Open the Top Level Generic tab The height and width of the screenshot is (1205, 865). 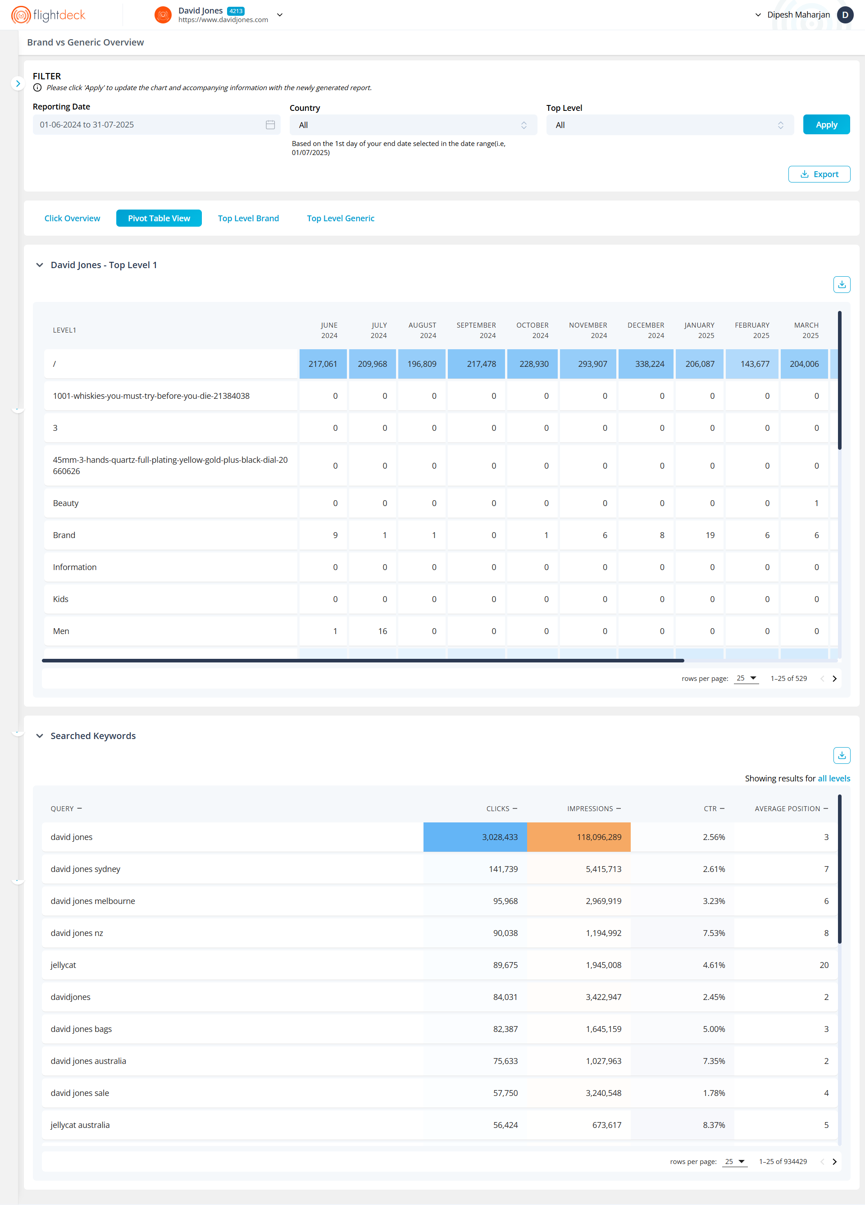tap(341, 219)
